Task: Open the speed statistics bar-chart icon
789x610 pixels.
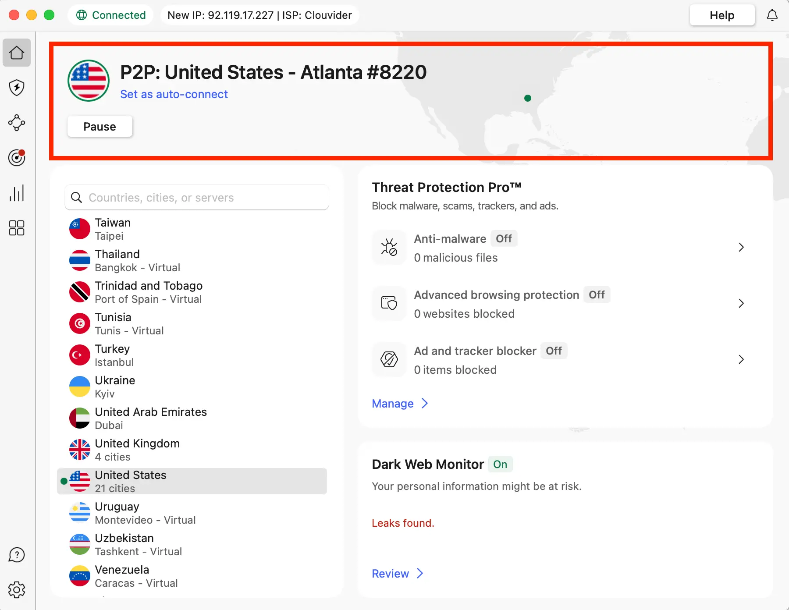Action: point(16,193)
